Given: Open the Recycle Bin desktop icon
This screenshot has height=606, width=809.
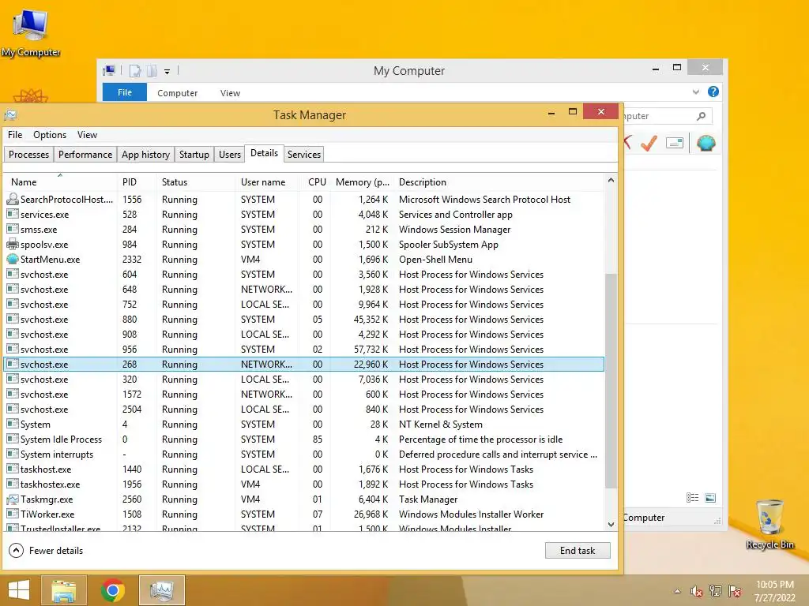Looking at the screenshot, I should [769, 524].
